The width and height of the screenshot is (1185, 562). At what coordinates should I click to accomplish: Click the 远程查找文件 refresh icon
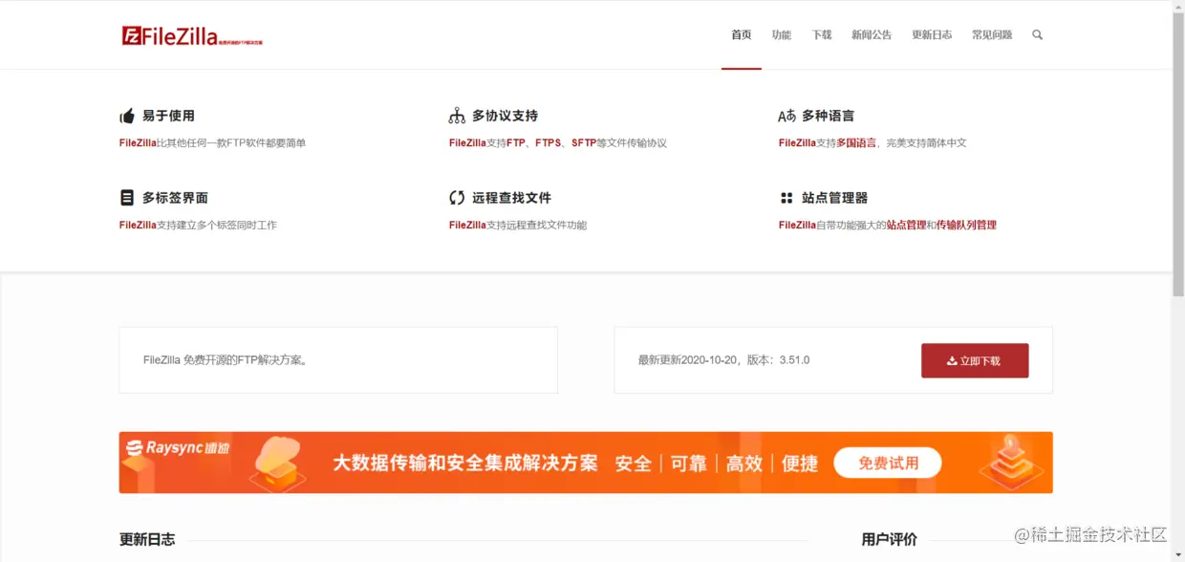point(457,197)
